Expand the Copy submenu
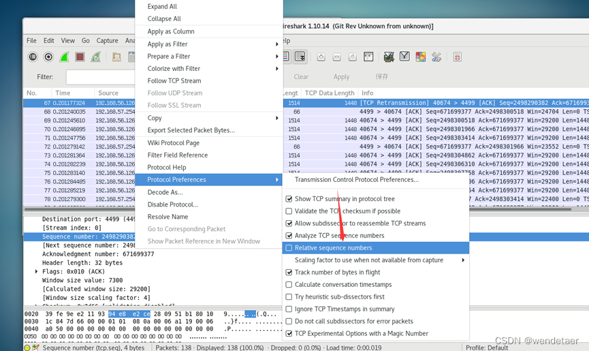Screen dimensions: 589x351 tap(208, 118)
